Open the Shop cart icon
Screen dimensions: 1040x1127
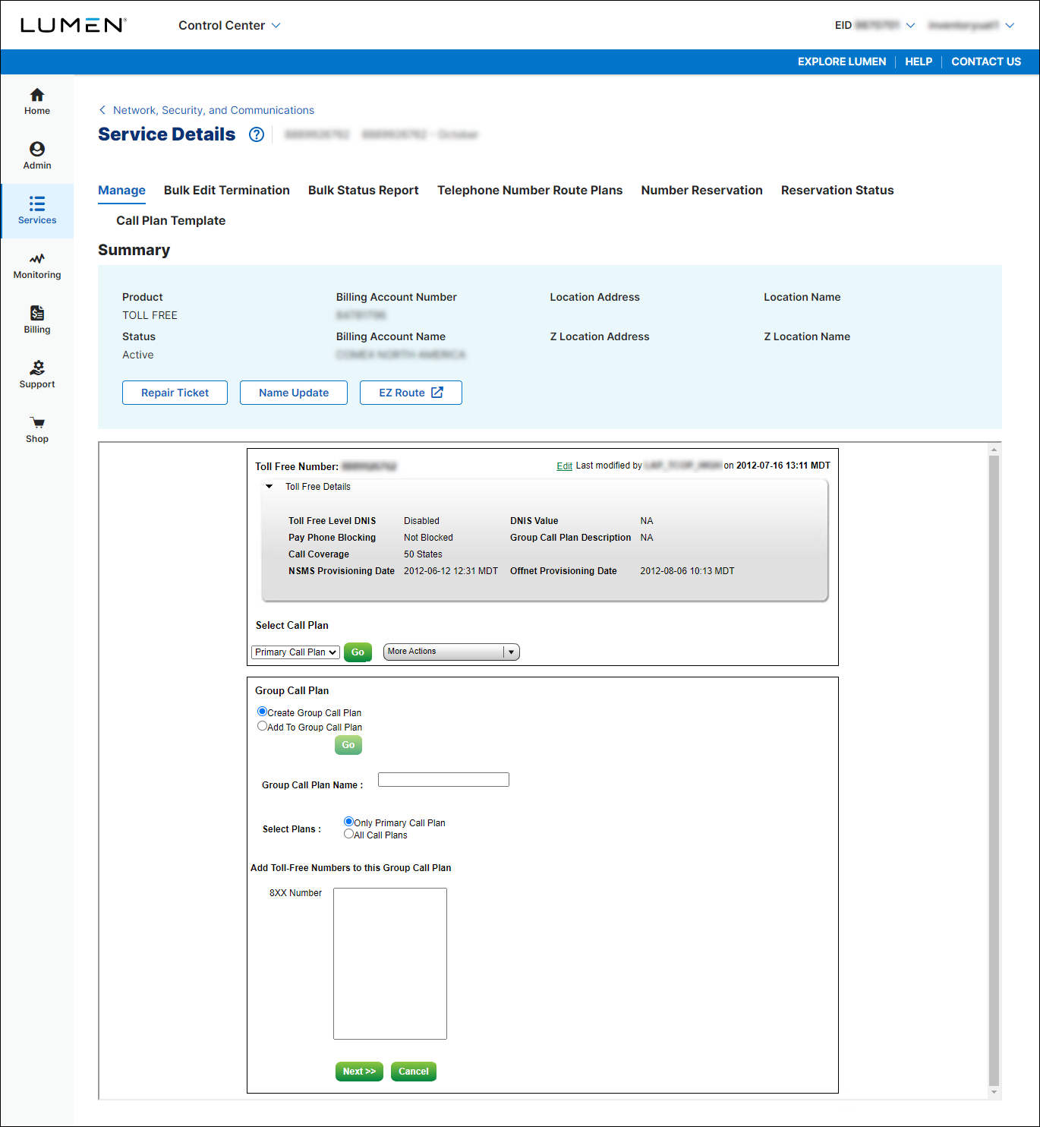[36, 423]
